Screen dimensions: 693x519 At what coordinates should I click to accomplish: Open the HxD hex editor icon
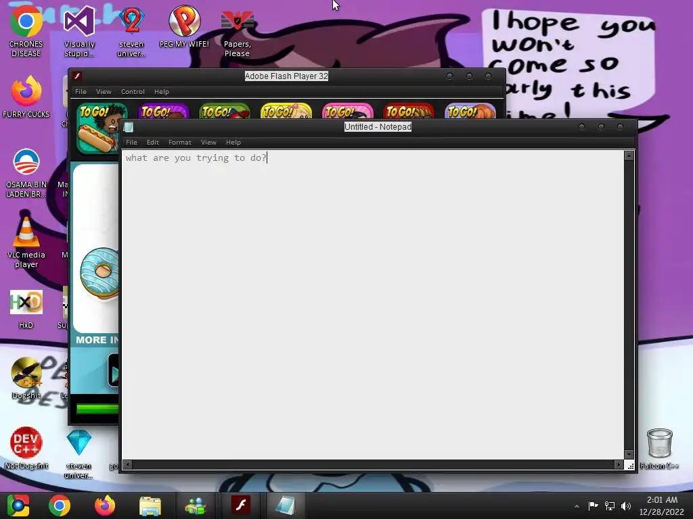tap(26, 309)
